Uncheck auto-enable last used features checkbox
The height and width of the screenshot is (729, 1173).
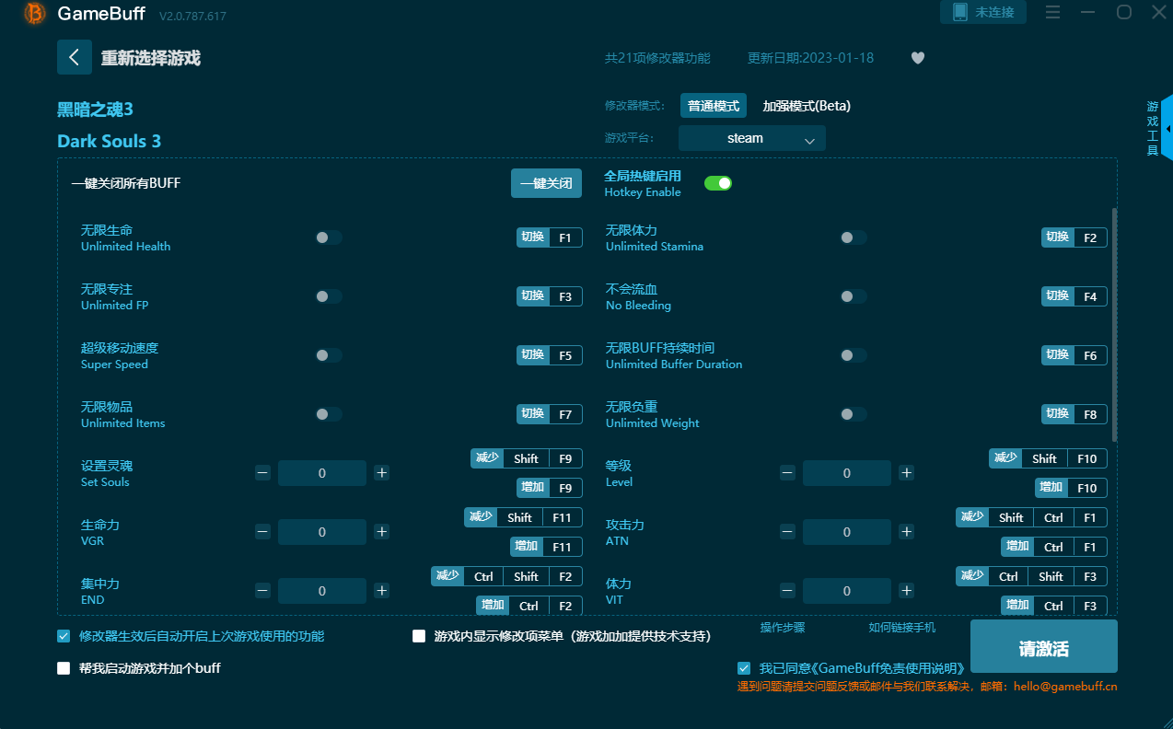pyautogui.click(x=64, y=636)
